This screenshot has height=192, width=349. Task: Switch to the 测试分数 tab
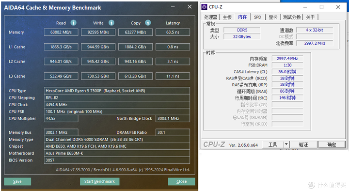coord(291,17)
